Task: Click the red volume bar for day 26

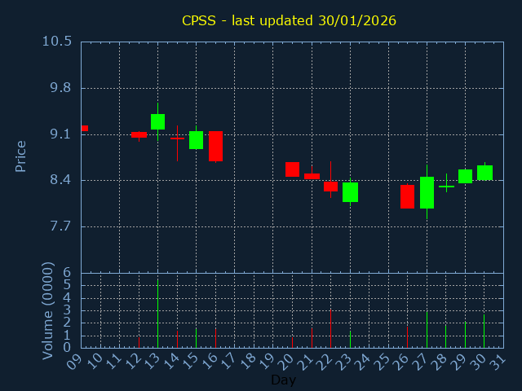Action: click(x=407, y=337)
